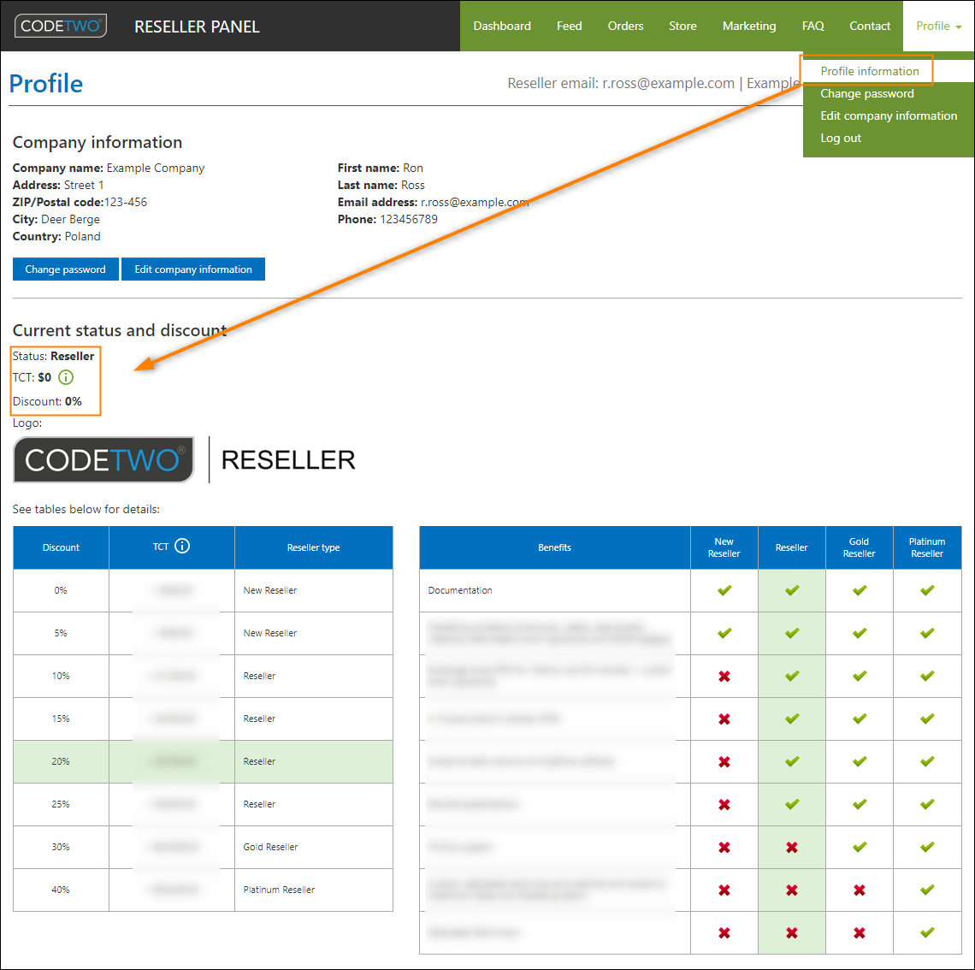Click the Gold Reseller benefits column header
This screenshot has width=975, height=970.
(860, 547)
